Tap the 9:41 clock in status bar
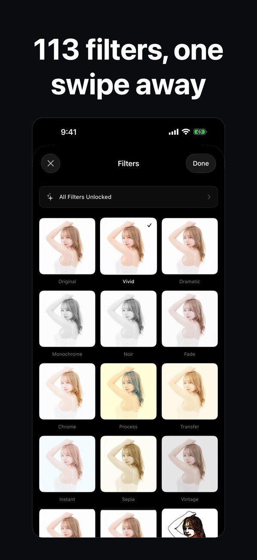 pos(68,132)
